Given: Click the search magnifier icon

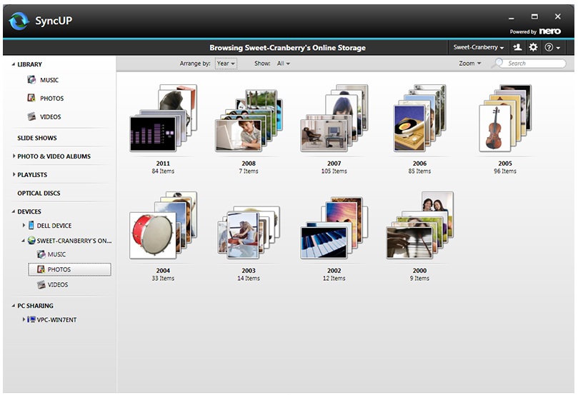Looking at the screenshot, I should [x=498, y=63].
